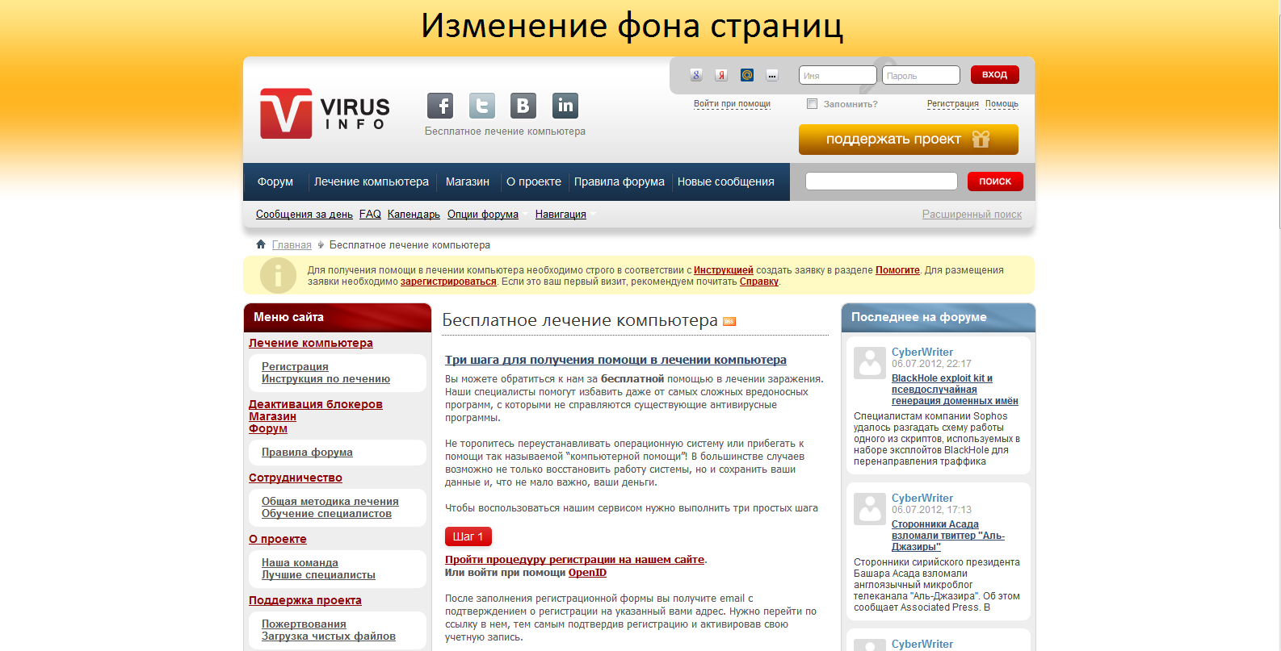Expand the 'Навигация' dropdown

561,215
